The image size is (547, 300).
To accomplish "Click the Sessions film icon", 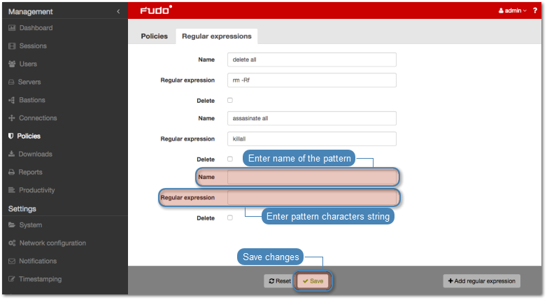I will (x=12, y=46).
